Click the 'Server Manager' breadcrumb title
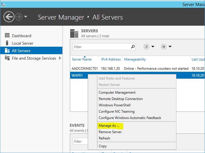Screen dimensions: 205x153 tap(61, 17)
